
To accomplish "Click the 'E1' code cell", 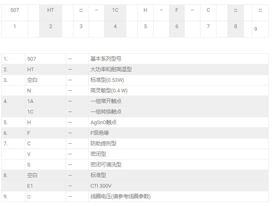I will coord(30,186).
